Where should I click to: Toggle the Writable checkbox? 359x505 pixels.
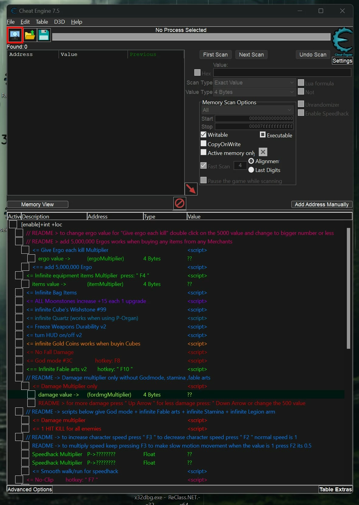tap(203, 134)
